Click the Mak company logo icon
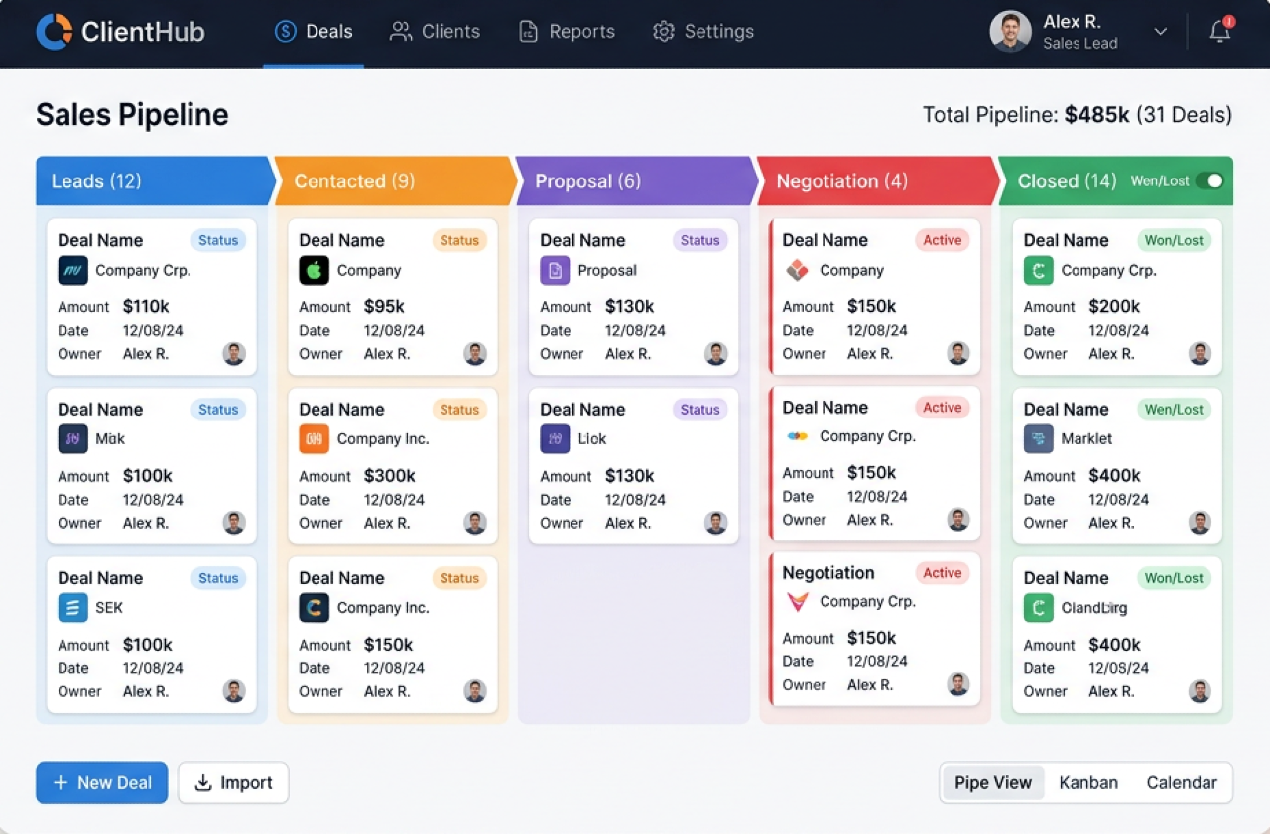 [73, 438]
